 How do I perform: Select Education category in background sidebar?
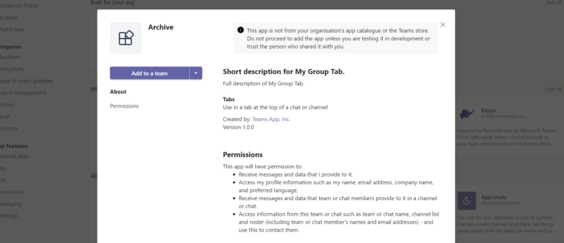click(10, 57)
